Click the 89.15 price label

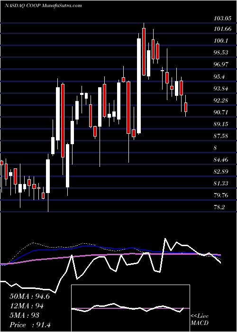coord(221,124)
